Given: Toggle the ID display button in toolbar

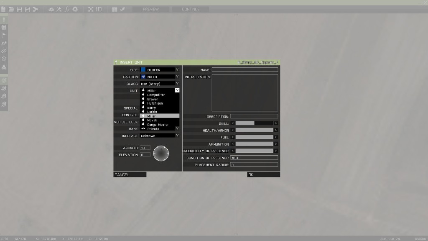Looking at the screenshot, I should coord(99,9).
